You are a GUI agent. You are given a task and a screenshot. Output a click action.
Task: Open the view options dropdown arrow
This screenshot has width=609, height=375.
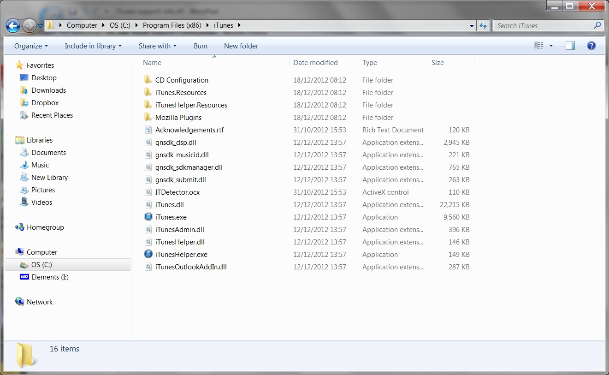click(x=551, y=46)
